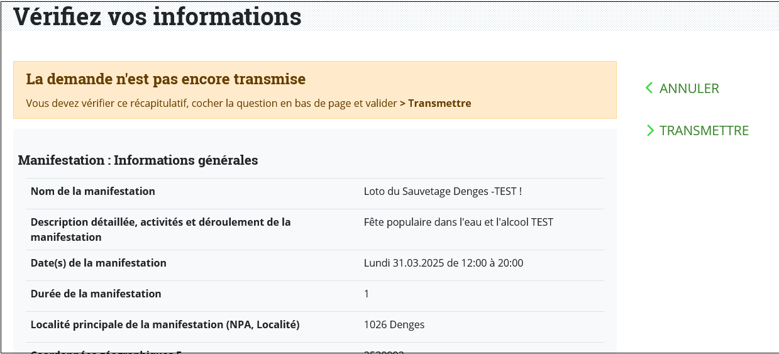Click the 'Nom de la manifestation' label
Screen dimensions: 779x354
(93, 191)
